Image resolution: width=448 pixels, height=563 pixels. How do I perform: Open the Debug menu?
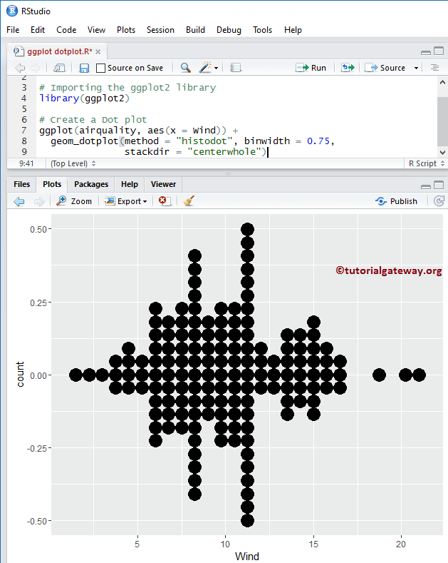(x=229, y=30)
